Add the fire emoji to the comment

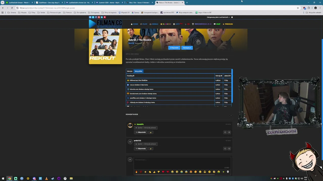tap(136, 172)
